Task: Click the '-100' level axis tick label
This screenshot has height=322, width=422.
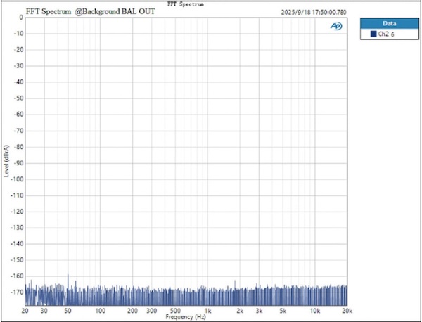Action: coord(17,179)
